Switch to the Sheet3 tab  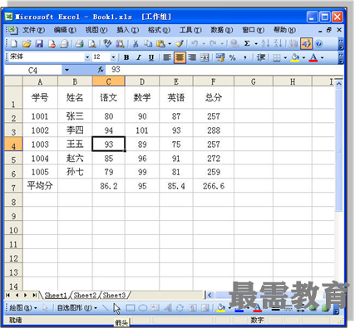coord(114,296)
